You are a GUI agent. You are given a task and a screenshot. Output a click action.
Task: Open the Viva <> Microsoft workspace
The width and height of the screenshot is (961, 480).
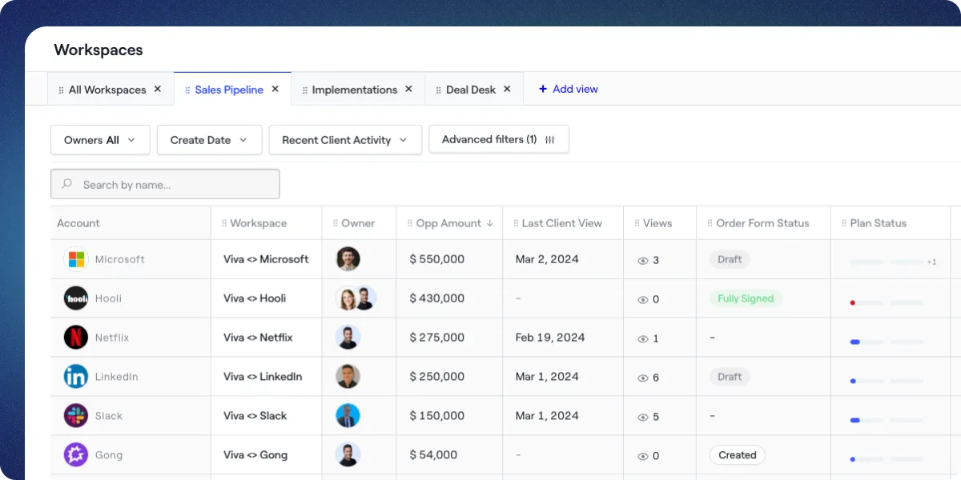tap(266, 259)
